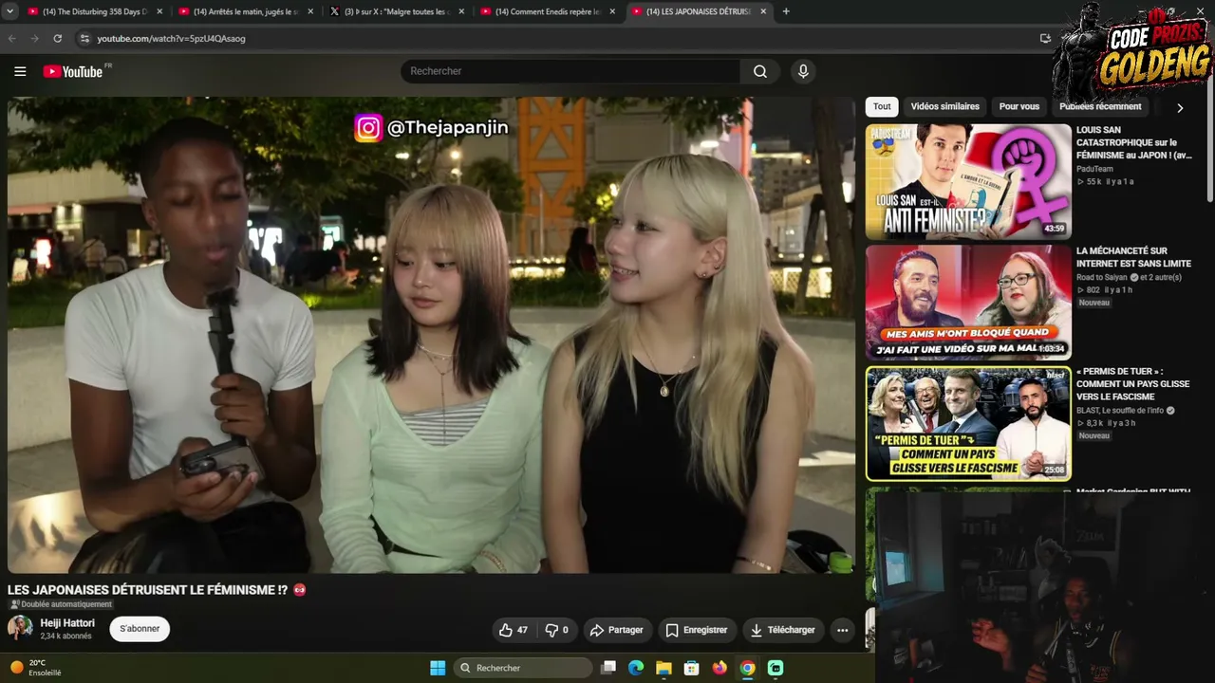The width and height of the screenshot is (1215, 683).
Task: Select the 'Publiées récemment' filter chip
Action: point(1101,107)
